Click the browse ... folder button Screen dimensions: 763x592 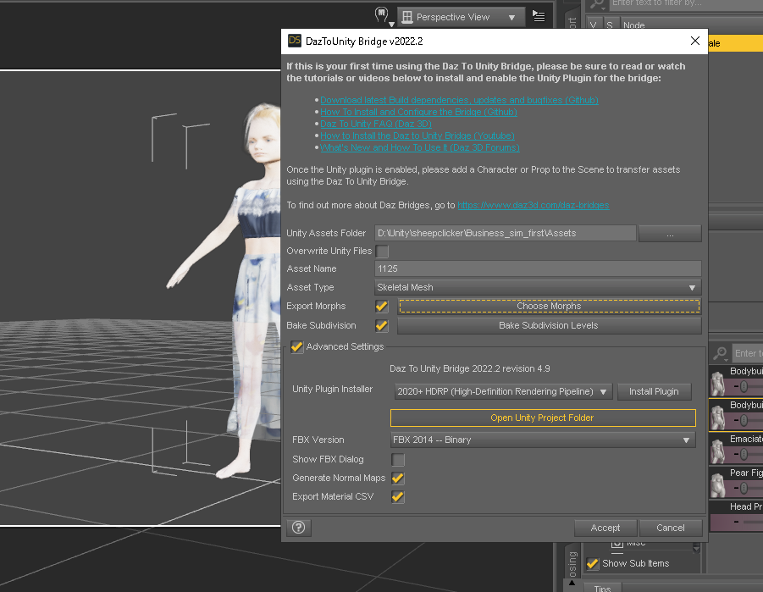pos(670,233)
